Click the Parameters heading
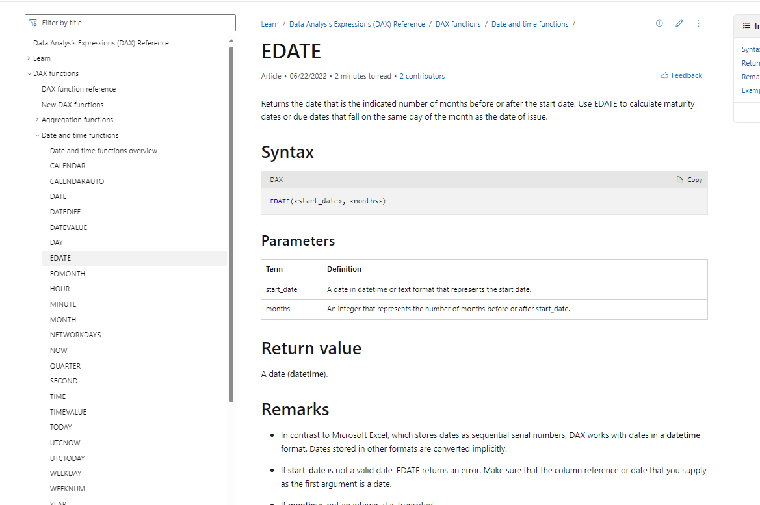 click(298, 241)
